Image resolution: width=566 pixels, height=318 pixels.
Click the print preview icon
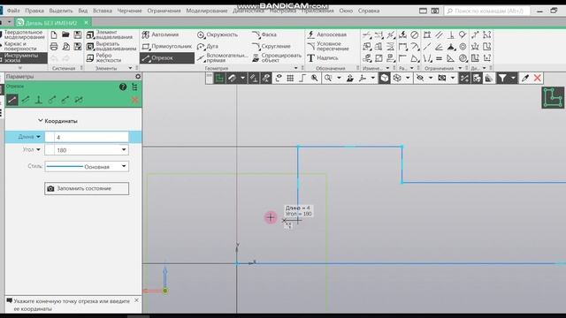click(x=65, y=47)
